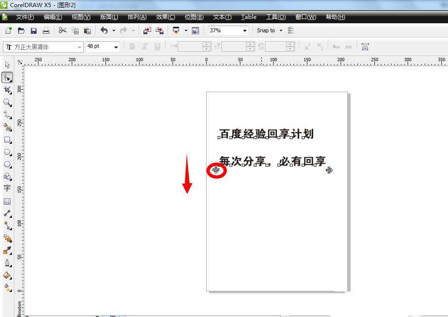
Task: Select the Text tool
Action: click(x=7, y=188)
